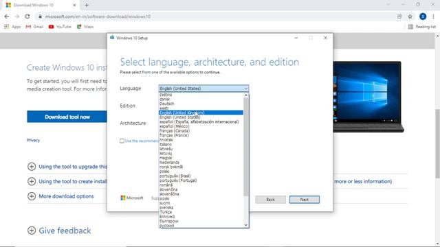This screenshot has width=440, height=247.
Task: Click Back button in Setup dialog
Action: tap(270, 200)
